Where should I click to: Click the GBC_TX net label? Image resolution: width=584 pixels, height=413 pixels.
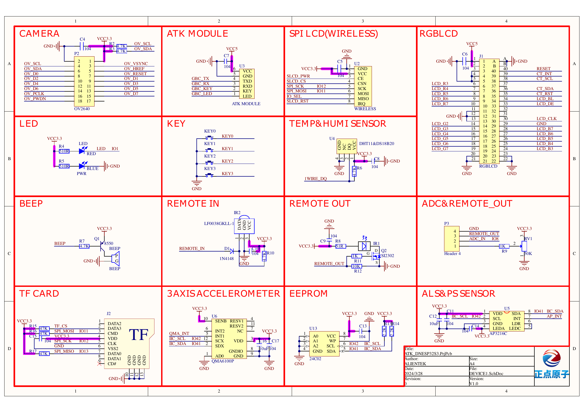pyautogui.click(x=200, y=79)
